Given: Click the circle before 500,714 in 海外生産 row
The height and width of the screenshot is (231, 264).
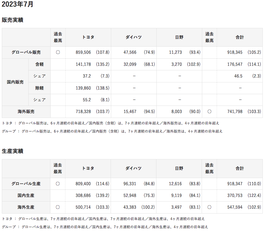Looking at the screenshot, I should pos(58,207).
